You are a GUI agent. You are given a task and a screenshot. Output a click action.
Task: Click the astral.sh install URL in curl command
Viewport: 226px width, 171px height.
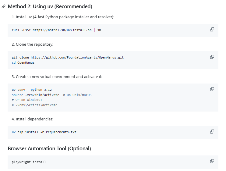click(62, 30)
